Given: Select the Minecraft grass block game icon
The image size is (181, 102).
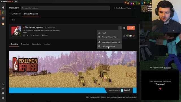Looking at the screenshot, I should coord(3,12).
